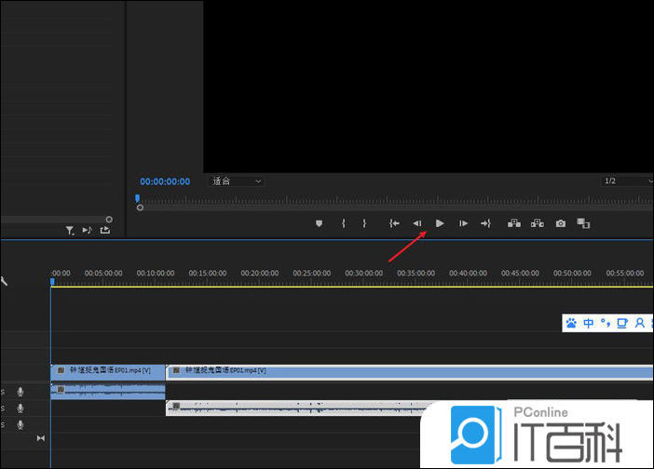The image size is (654, 469).
Task: Click 00:25:00:00 on the timeline ruler
Action: pos(312,274)
